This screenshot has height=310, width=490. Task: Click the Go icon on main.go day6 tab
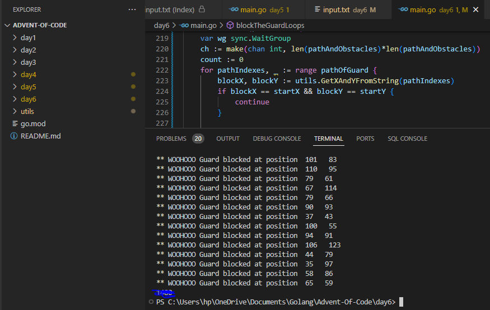pos(403,9)
